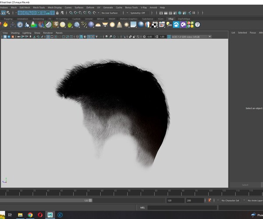Click the List menu in Attribute Editor
The width and height of the screenshot is (263, 219).
(233, 33)
